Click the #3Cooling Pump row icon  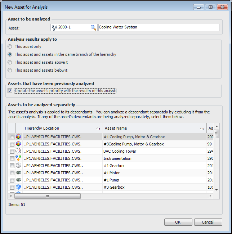coord(19,144)
